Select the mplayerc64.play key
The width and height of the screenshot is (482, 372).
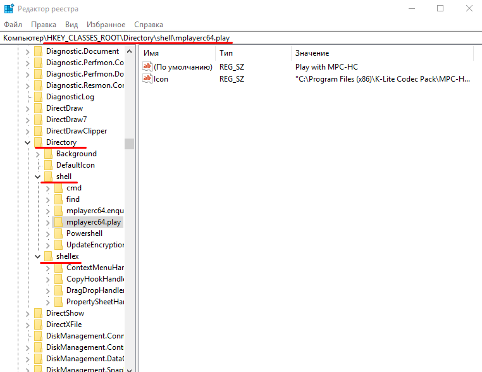coord(93,222)
